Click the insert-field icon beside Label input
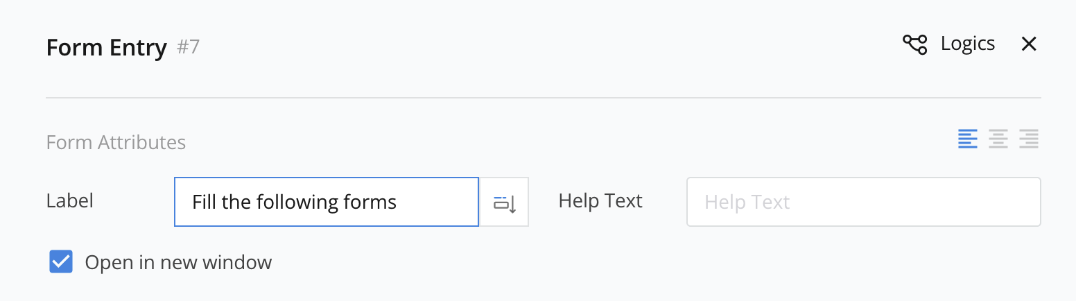The height and width of the screenshot is (301, 1076). point(505,203)
